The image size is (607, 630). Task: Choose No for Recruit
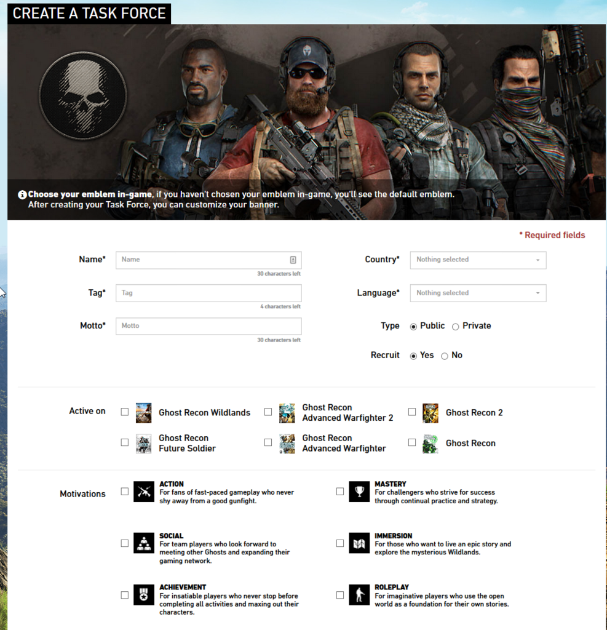coord(444,356)
